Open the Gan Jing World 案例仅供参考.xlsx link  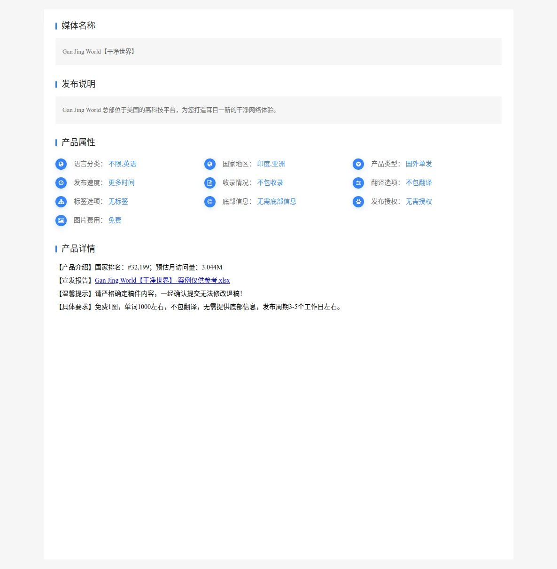[162, 280]
